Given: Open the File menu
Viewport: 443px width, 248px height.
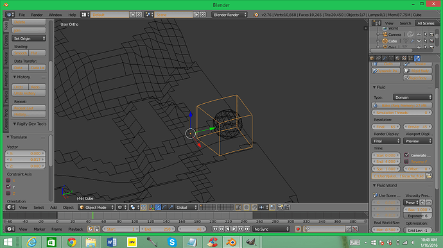Looking at the screenshot, I should click(x=22, y=15).
